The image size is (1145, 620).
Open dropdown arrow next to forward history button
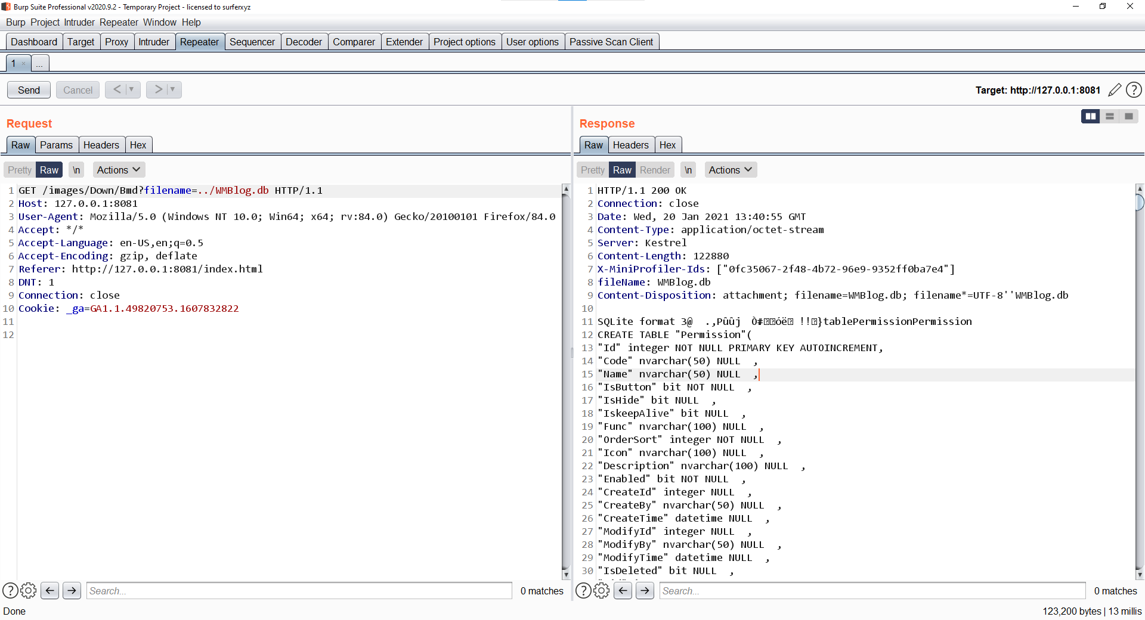pyautogui.click(x=172, y=89)
